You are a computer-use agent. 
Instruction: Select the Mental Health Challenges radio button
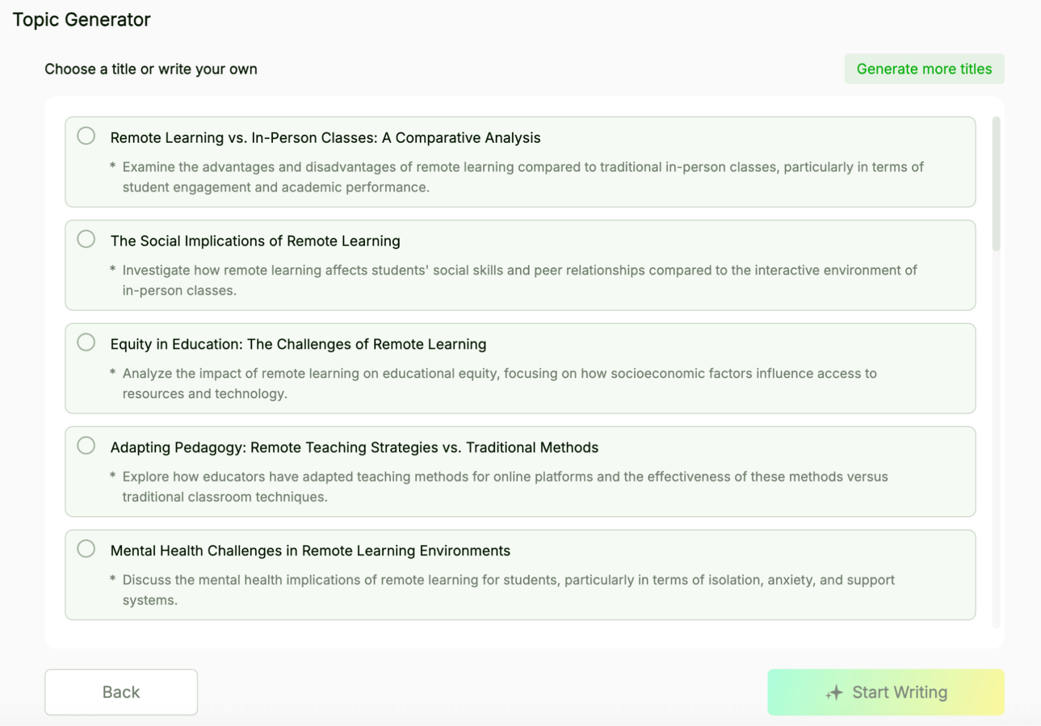click(86, 549)
